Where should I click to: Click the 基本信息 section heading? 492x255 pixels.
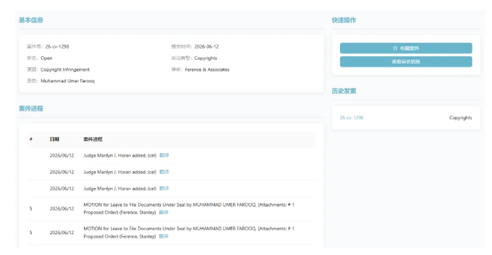tap(31, 20)
